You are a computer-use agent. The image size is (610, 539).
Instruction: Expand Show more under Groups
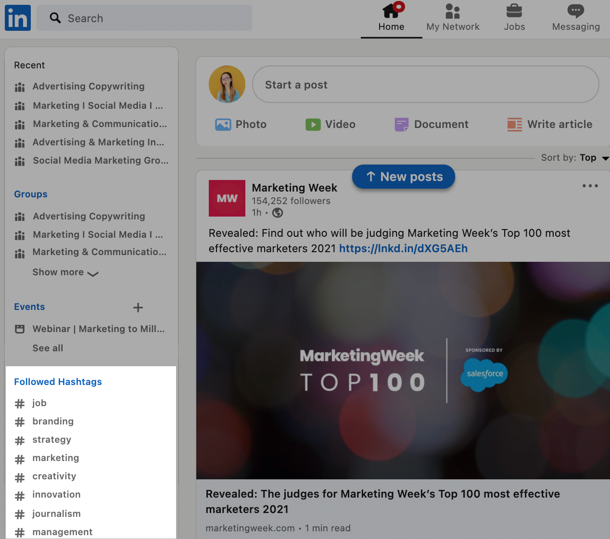point(65,272)
